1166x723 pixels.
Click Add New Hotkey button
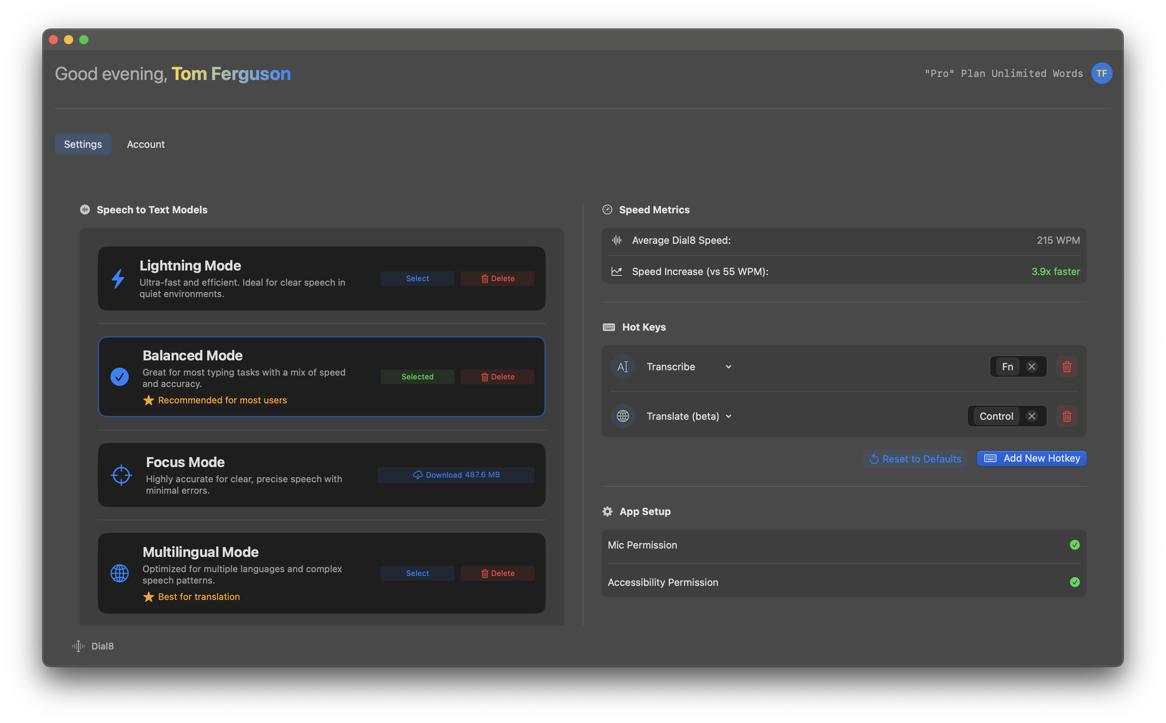(x=1031, y=458)
